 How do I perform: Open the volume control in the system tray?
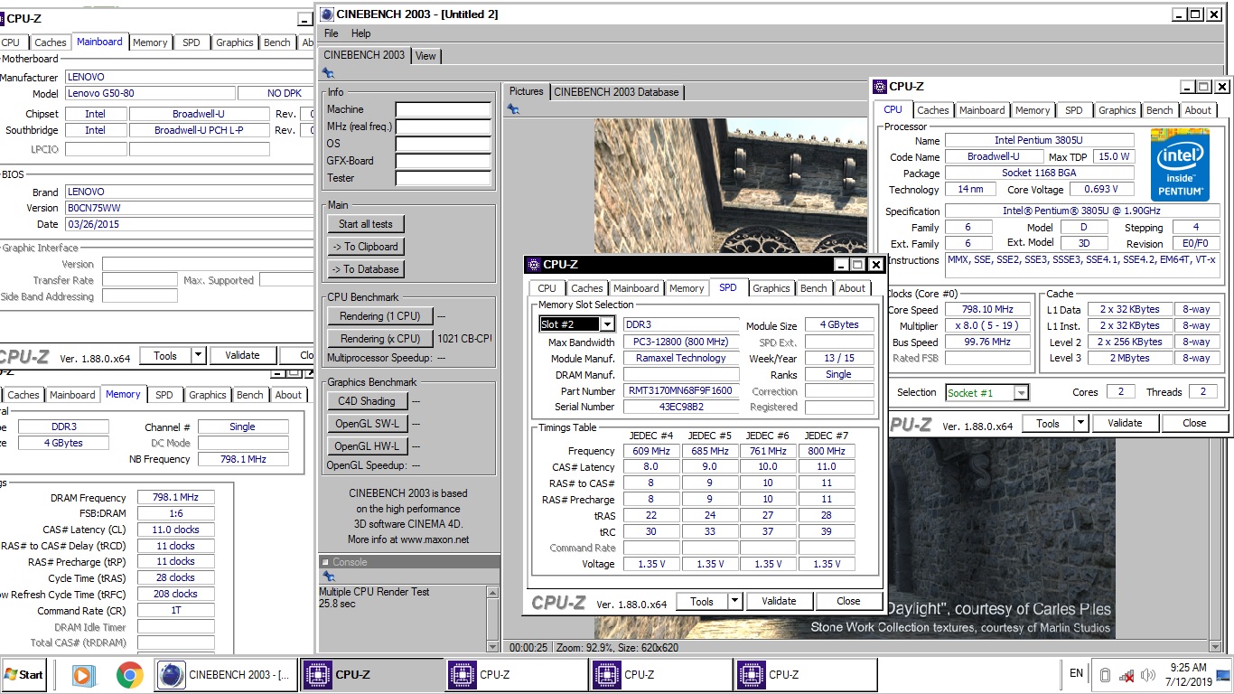pos(1148,675)
